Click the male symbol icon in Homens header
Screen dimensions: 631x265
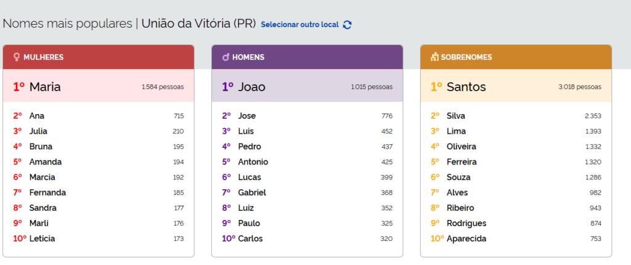(x=226, y=57)
